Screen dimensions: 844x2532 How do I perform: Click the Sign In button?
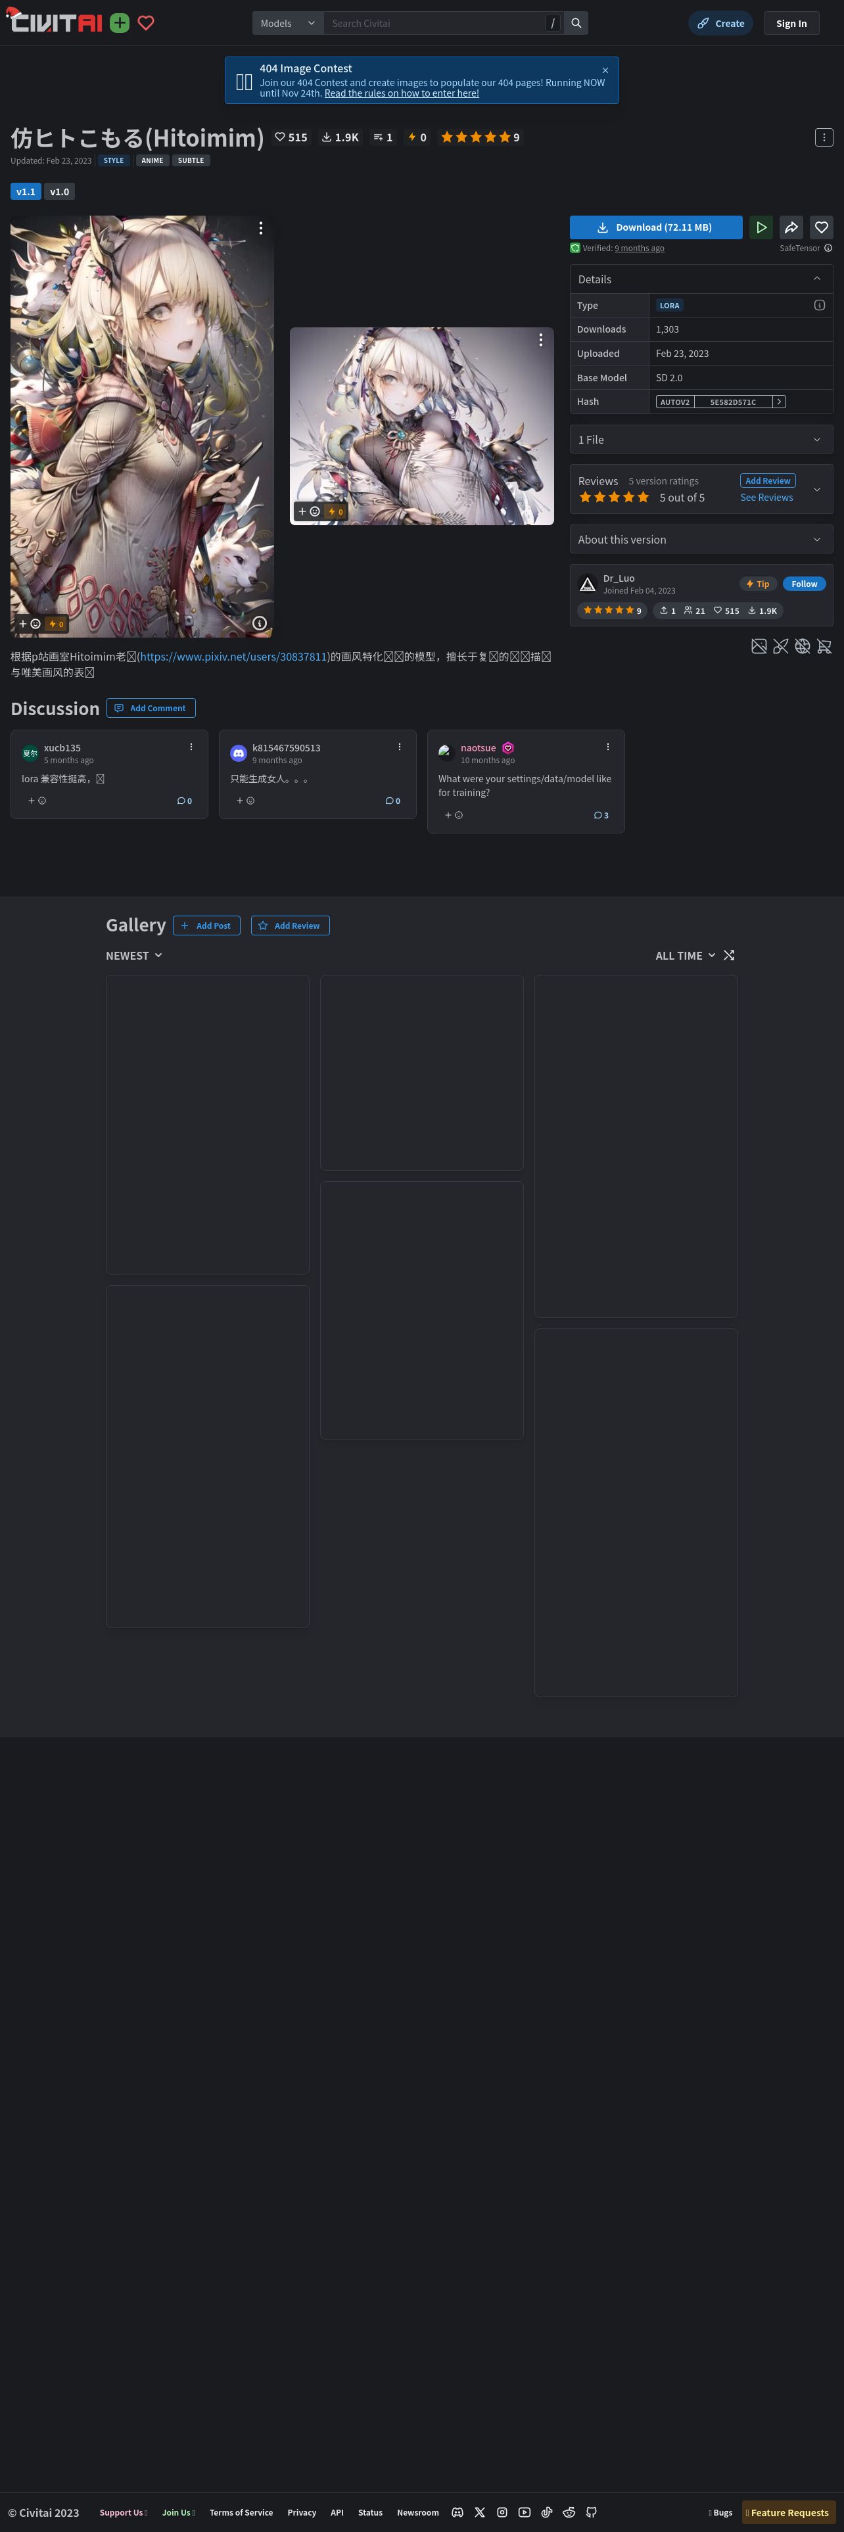point(791,22)
